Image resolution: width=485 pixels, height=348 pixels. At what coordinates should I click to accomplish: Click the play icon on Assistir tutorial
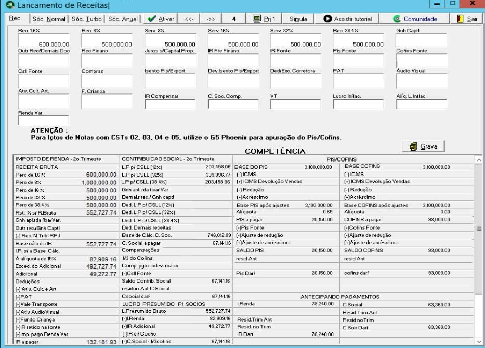pyautogui.click(x=327, y=19)
